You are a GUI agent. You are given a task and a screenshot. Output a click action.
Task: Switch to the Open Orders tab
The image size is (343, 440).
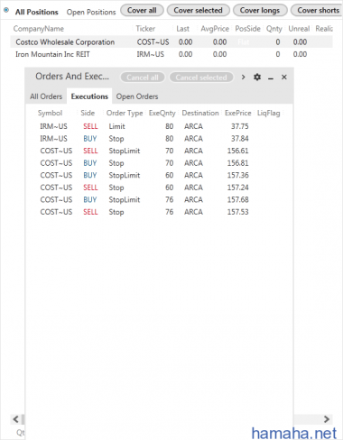coord(137,96)
